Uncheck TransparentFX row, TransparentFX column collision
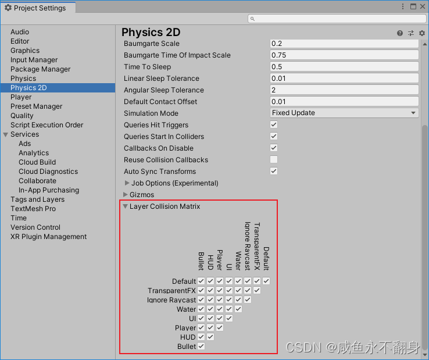This screenshot has height=360, width=429. click(x=257, y=290)
